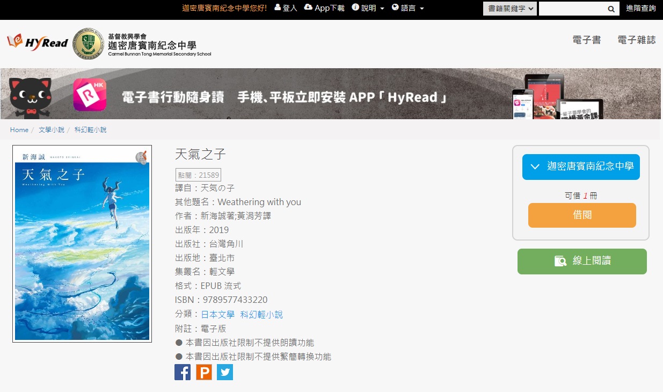Click the 出版社：台灣角川 line
663x392 pixels.
(x=209, y=244)
